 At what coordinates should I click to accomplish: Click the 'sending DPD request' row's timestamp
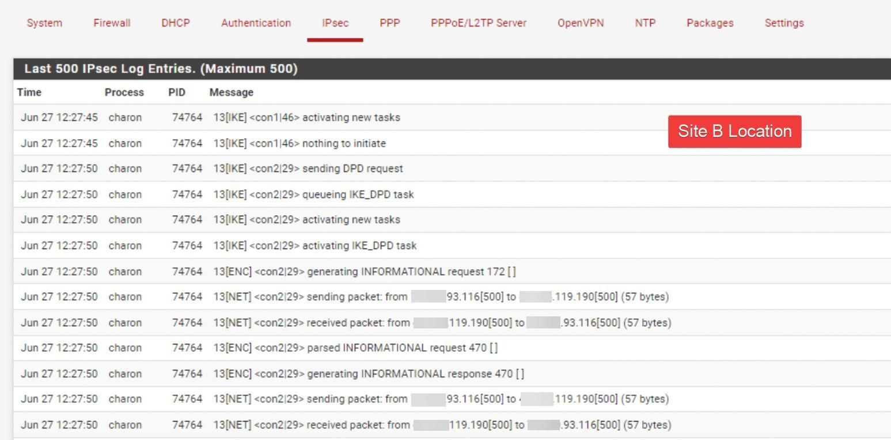click(59, 169)
